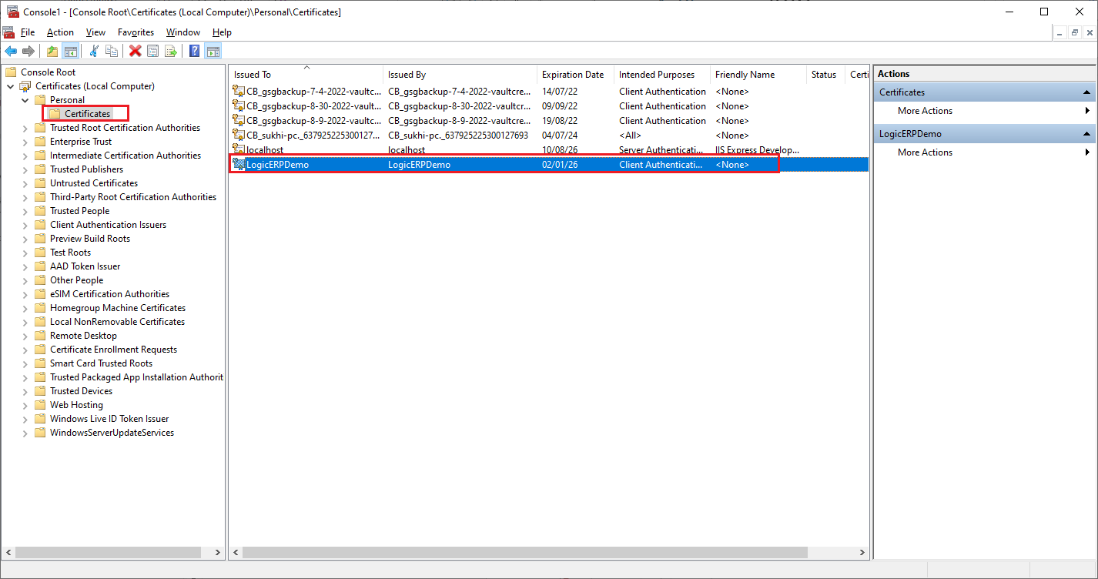The height and width of the screenshot is (579, 1098).
Task: Toggle Show/Hide Console Tree button
Action: click(x=70, y=51)
